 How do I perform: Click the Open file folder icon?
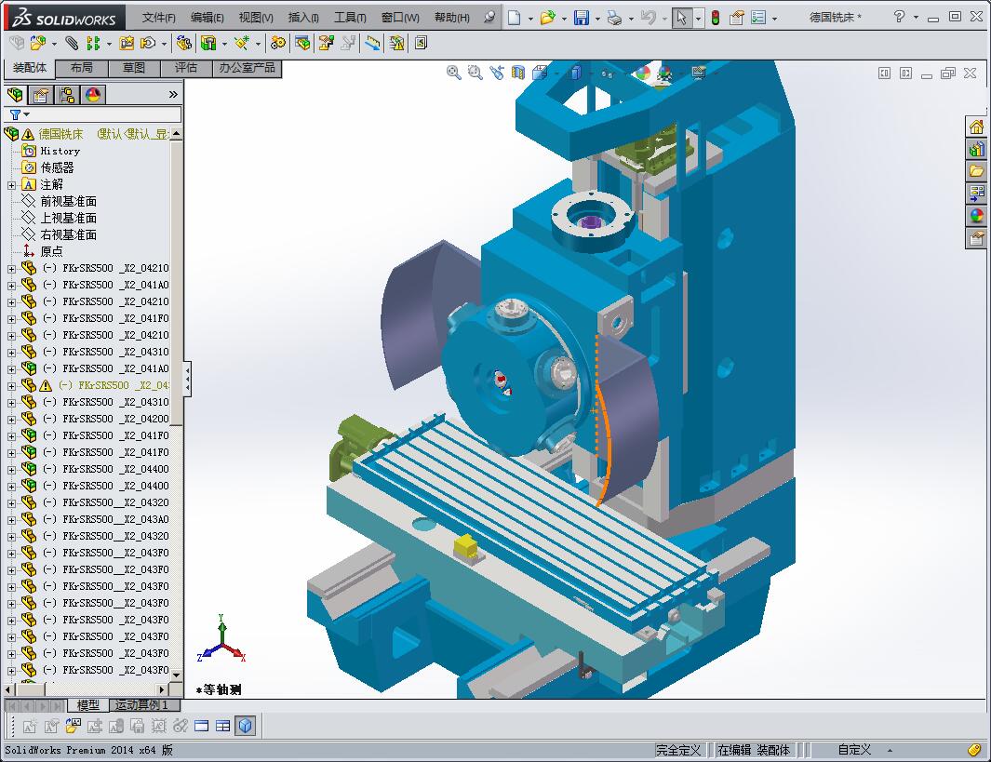pyautogui.click(x=548, y=18)
